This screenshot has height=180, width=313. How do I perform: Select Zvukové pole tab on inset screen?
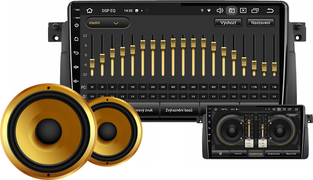pos(274,154)
